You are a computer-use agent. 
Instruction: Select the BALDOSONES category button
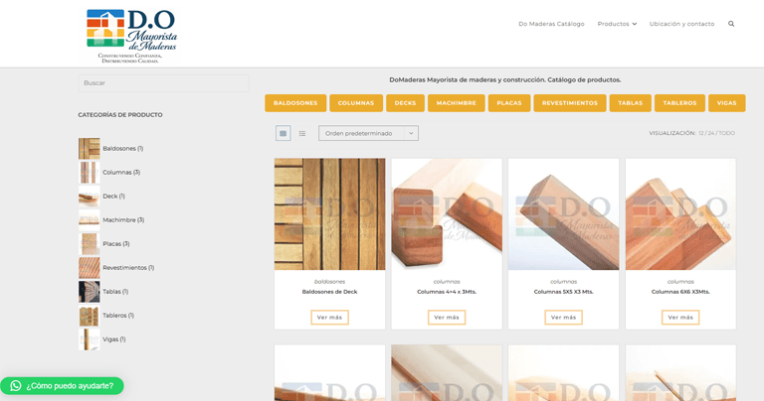295,103
